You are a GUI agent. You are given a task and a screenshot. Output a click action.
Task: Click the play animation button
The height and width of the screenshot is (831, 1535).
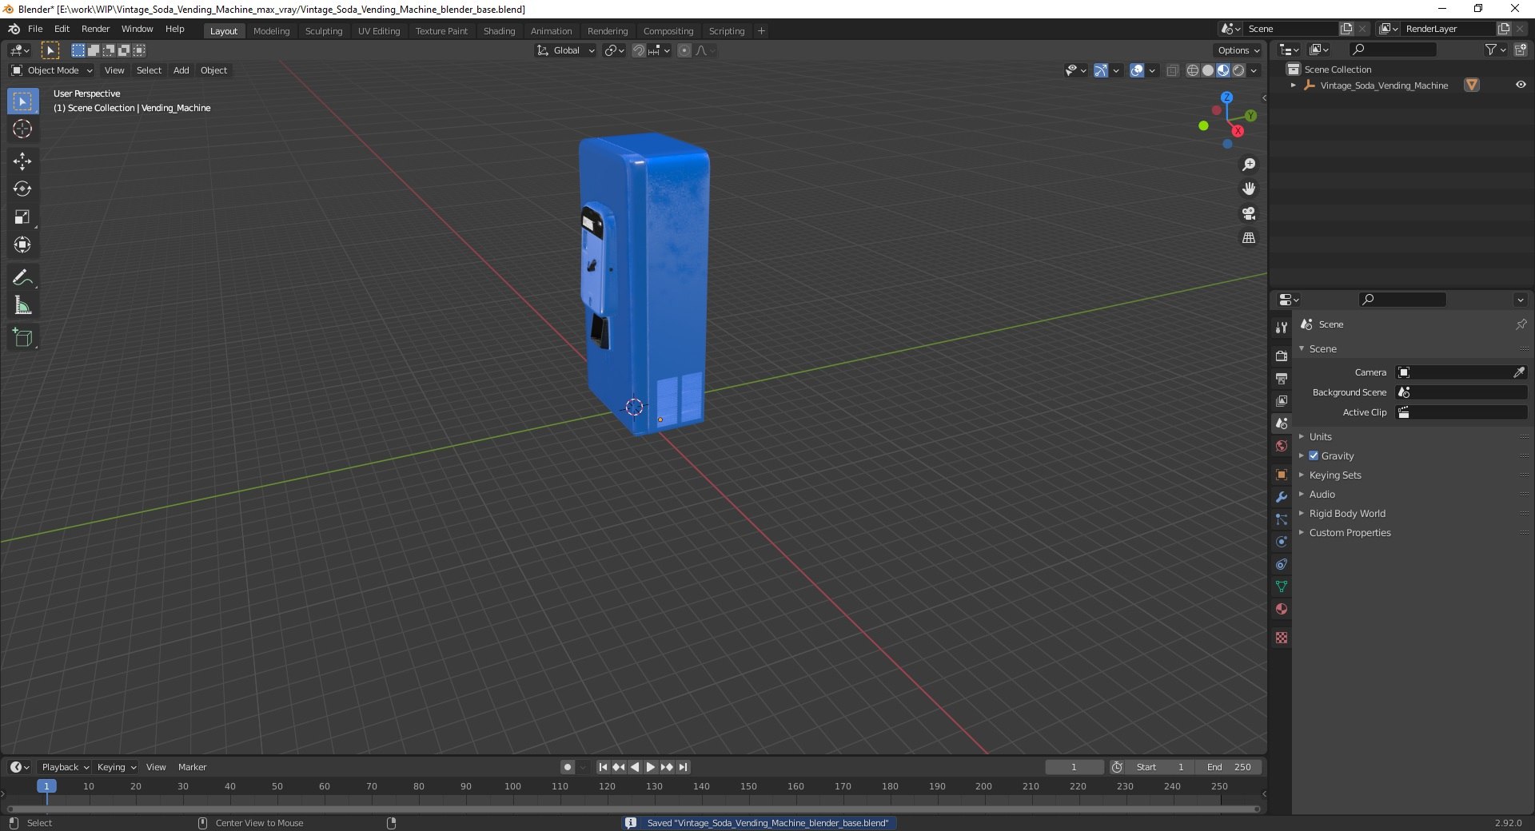pos(651,767)
